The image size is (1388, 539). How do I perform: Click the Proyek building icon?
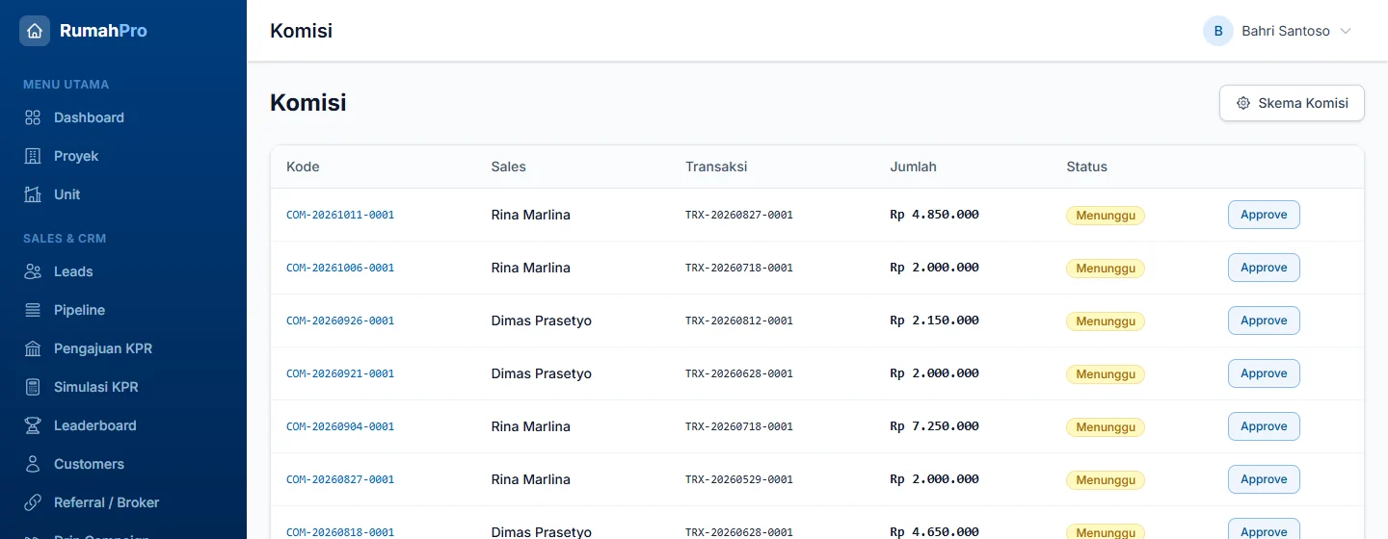33,156
